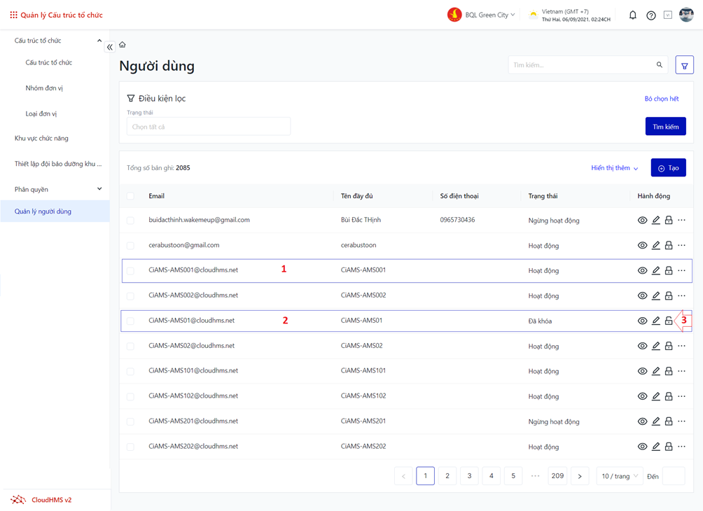Image resolution: width=703 pixels, height=511 pixels.
Task: Click the Bỏ chọn hết link
Action: click(661, 99)
